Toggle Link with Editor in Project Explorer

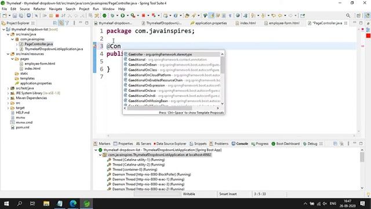pos(61,23)
